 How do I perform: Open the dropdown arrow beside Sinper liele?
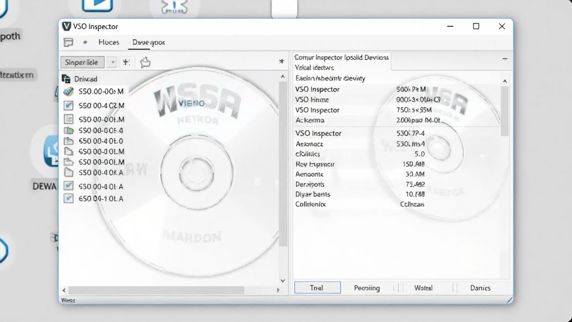coord(113,63)
